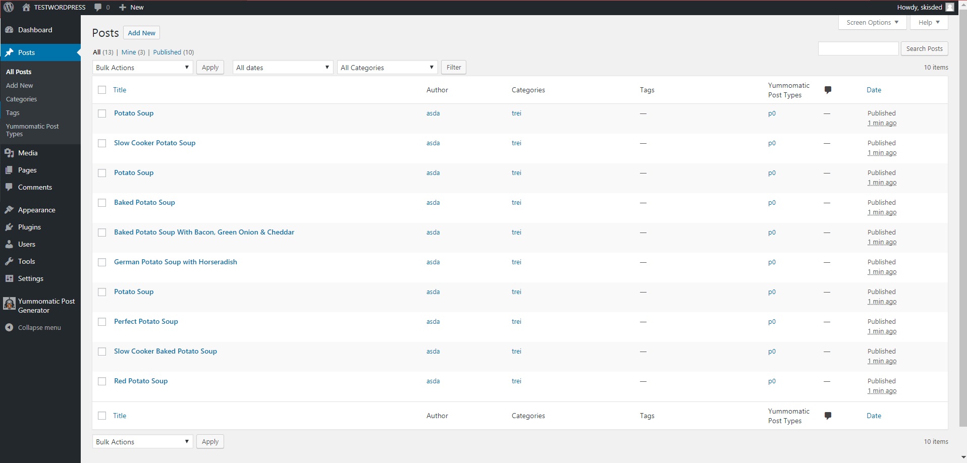The height and width of the screenshot is (463, 967).
Task: Click the Filter button
Action: [x=454, y=68]
